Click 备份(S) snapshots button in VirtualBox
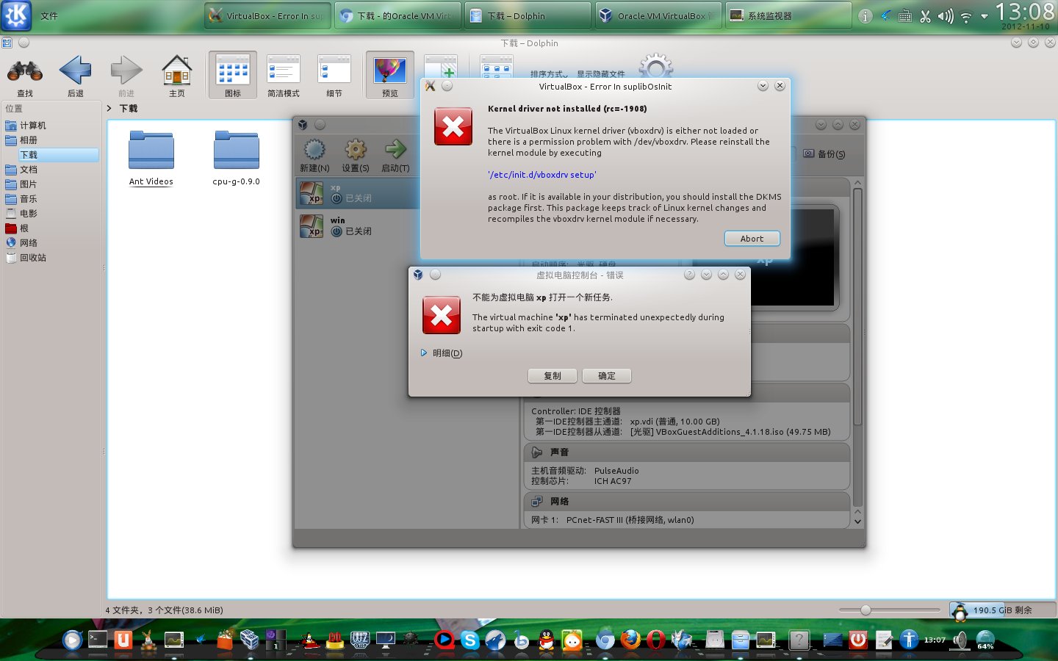This screenshot has height=661, width=1058. pos(824,154)
